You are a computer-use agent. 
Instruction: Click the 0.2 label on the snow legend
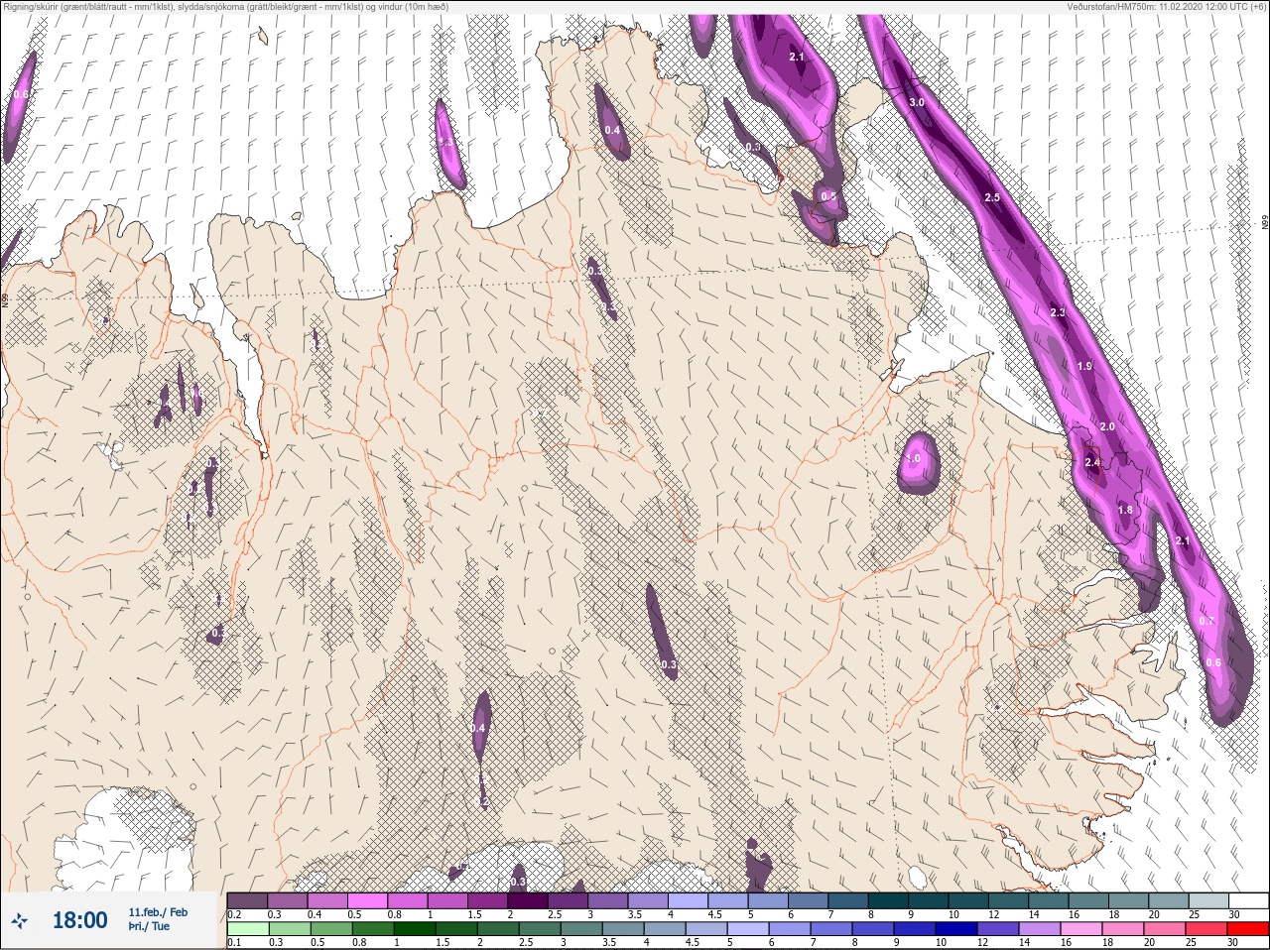(x=234, y=914)
